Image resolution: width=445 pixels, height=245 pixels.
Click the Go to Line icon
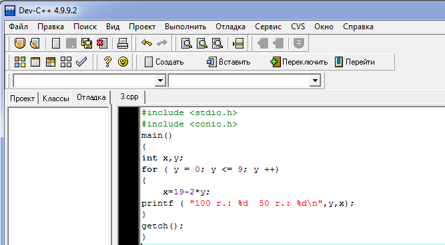click(x=238, y=43)
